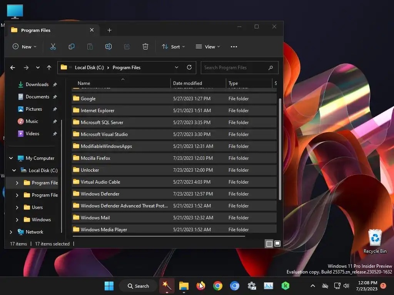Click the Paste clipboard icon
Screen dimensions: 394x295
tap(90, 46)
